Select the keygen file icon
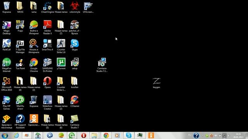Image resolution: width=248 pixels, height=139 pixels. 157,83
